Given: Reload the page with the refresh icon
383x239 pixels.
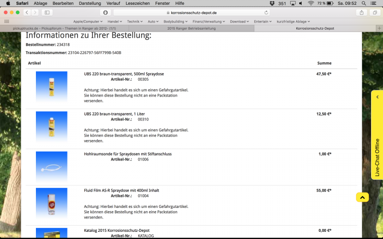Looking at the screenshot, I should [x=266, y=12].
